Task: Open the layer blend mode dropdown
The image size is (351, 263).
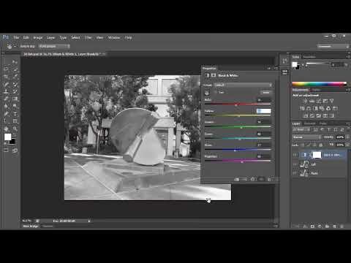Action: [307, 137]
